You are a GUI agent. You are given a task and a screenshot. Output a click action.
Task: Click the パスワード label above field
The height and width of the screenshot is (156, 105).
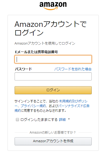(23, 69)
